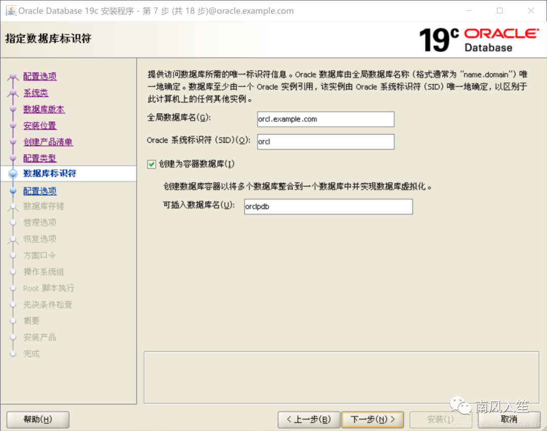This screenshot has height=431, width=547.
Task: Click the 方案口令 step label
Action: (x=40, y=255)
